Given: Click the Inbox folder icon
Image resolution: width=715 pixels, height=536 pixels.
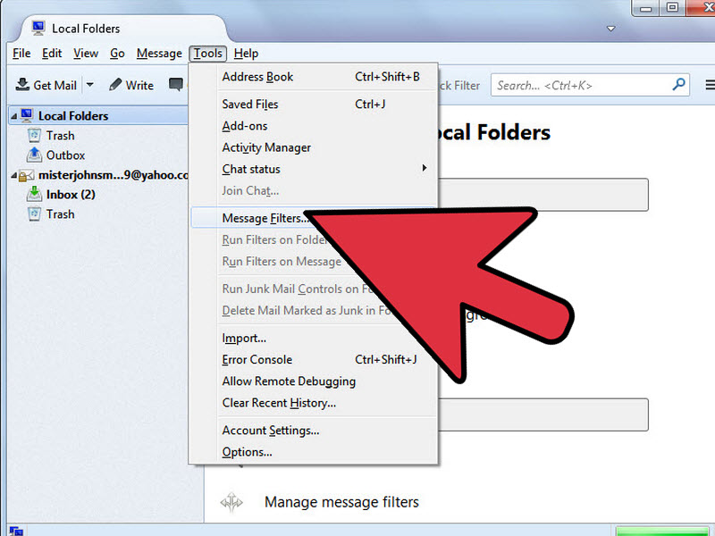Looking at the screenshot, I should [34, 194].
